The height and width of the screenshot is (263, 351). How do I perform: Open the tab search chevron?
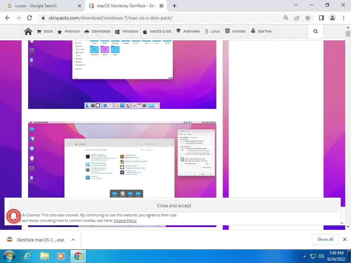tap(296, 5)
